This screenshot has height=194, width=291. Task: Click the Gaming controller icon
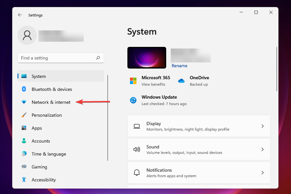pos(24,167)
